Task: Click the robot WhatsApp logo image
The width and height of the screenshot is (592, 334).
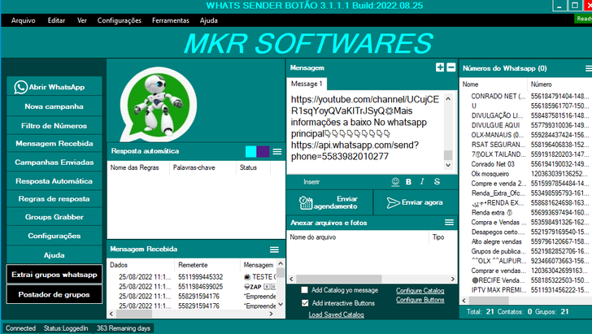Action: tap(158, 104)
